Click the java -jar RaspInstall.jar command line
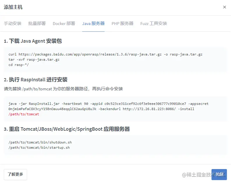The width and height of the screenshot is (231, 183). pos(108,104)
